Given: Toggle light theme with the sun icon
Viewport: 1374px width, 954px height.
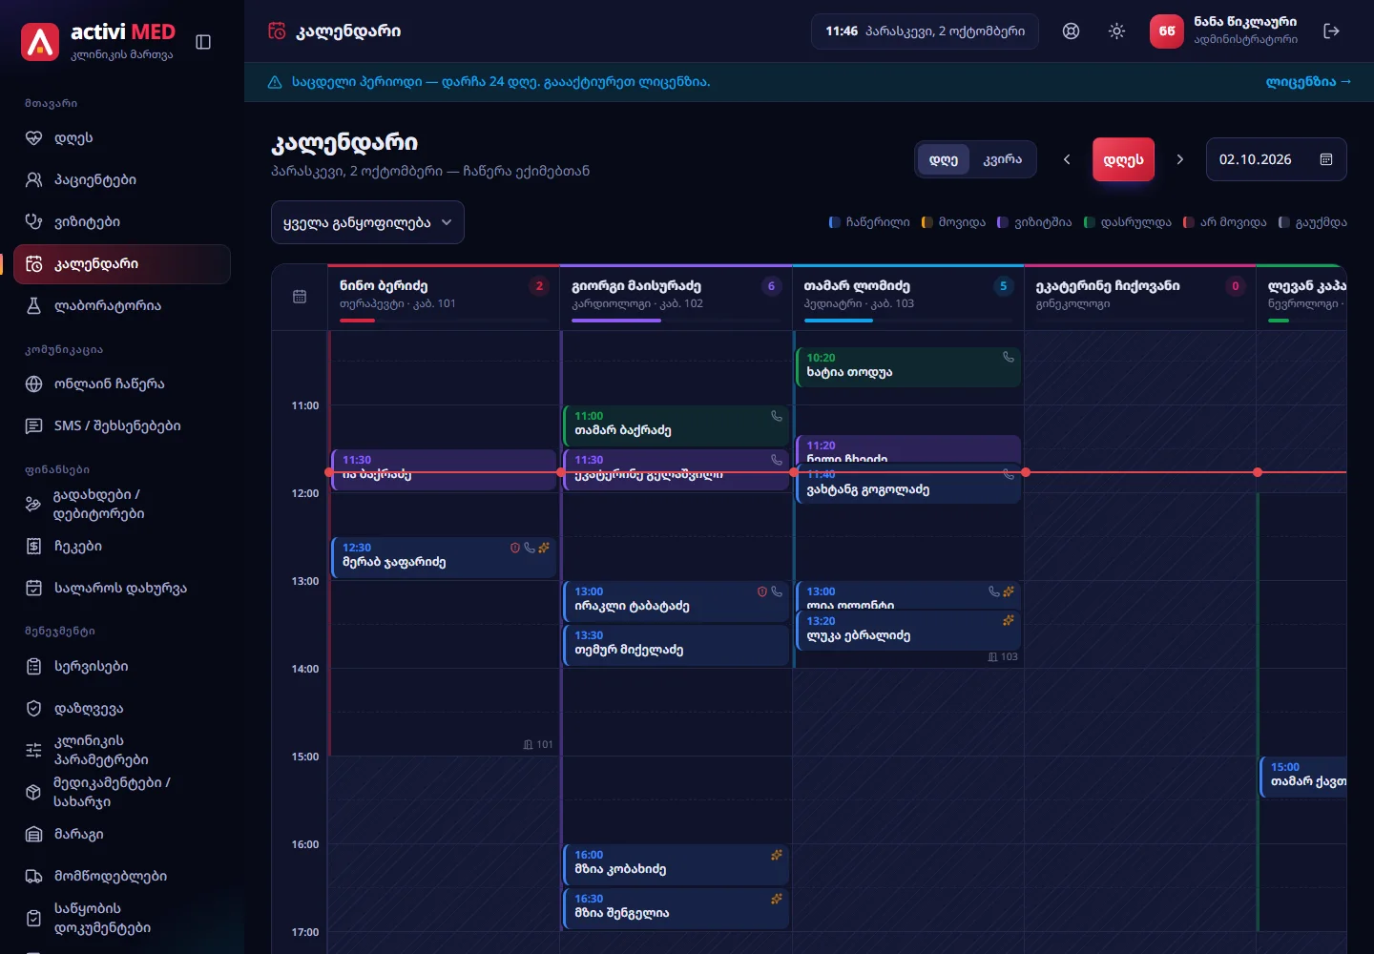Looking at the screenshot, I should [1117, 31].
